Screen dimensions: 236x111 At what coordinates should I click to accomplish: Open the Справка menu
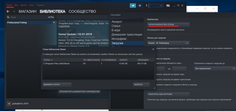[40, 5]
